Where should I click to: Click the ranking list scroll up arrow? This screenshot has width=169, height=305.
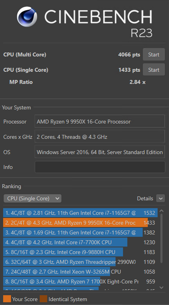pos(161,211)
